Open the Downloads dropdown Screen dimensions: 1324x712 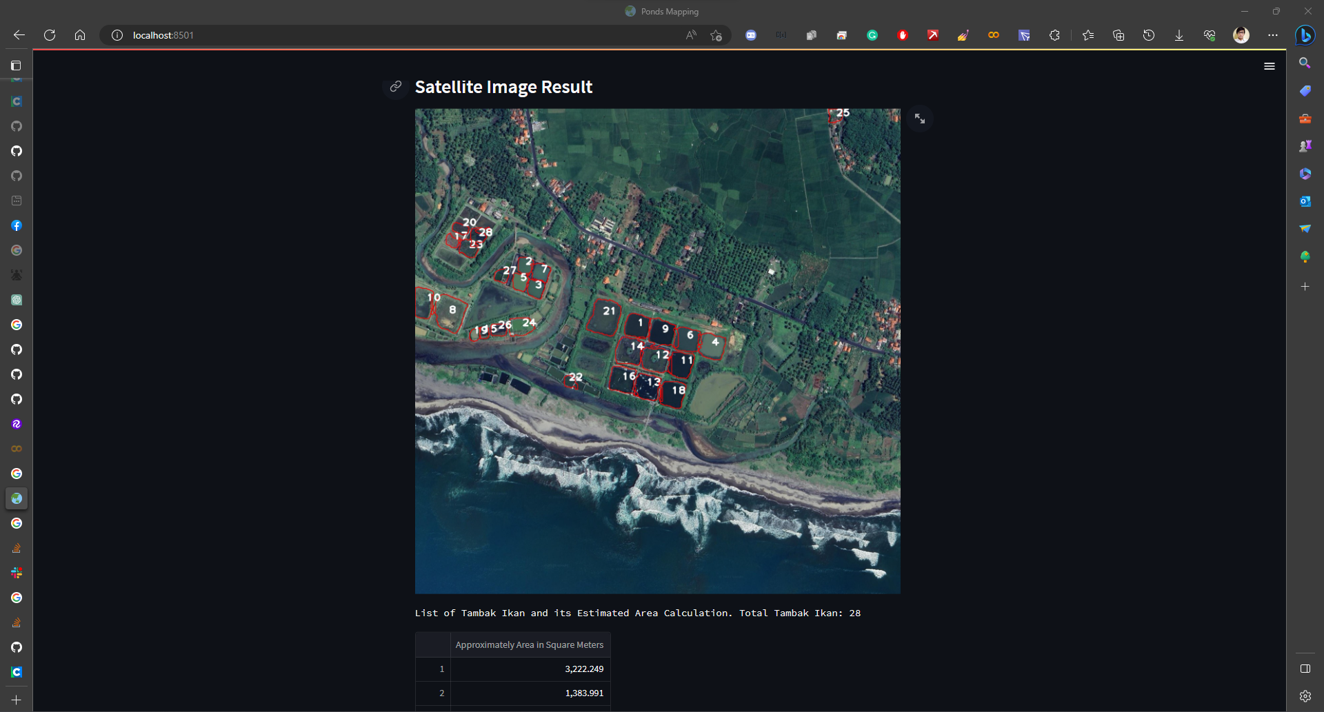(x=1179, y=35)
